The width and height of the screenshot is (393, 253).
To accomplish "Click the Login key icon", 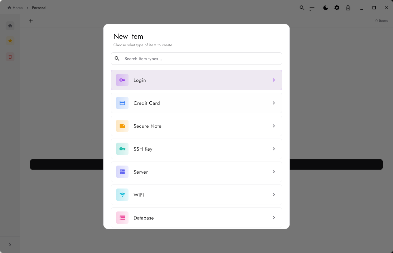I will (122, 80).
